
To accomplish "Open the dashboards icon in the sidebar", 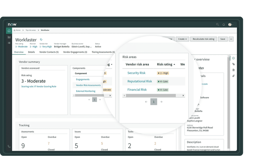I will [x=9, y=37].
